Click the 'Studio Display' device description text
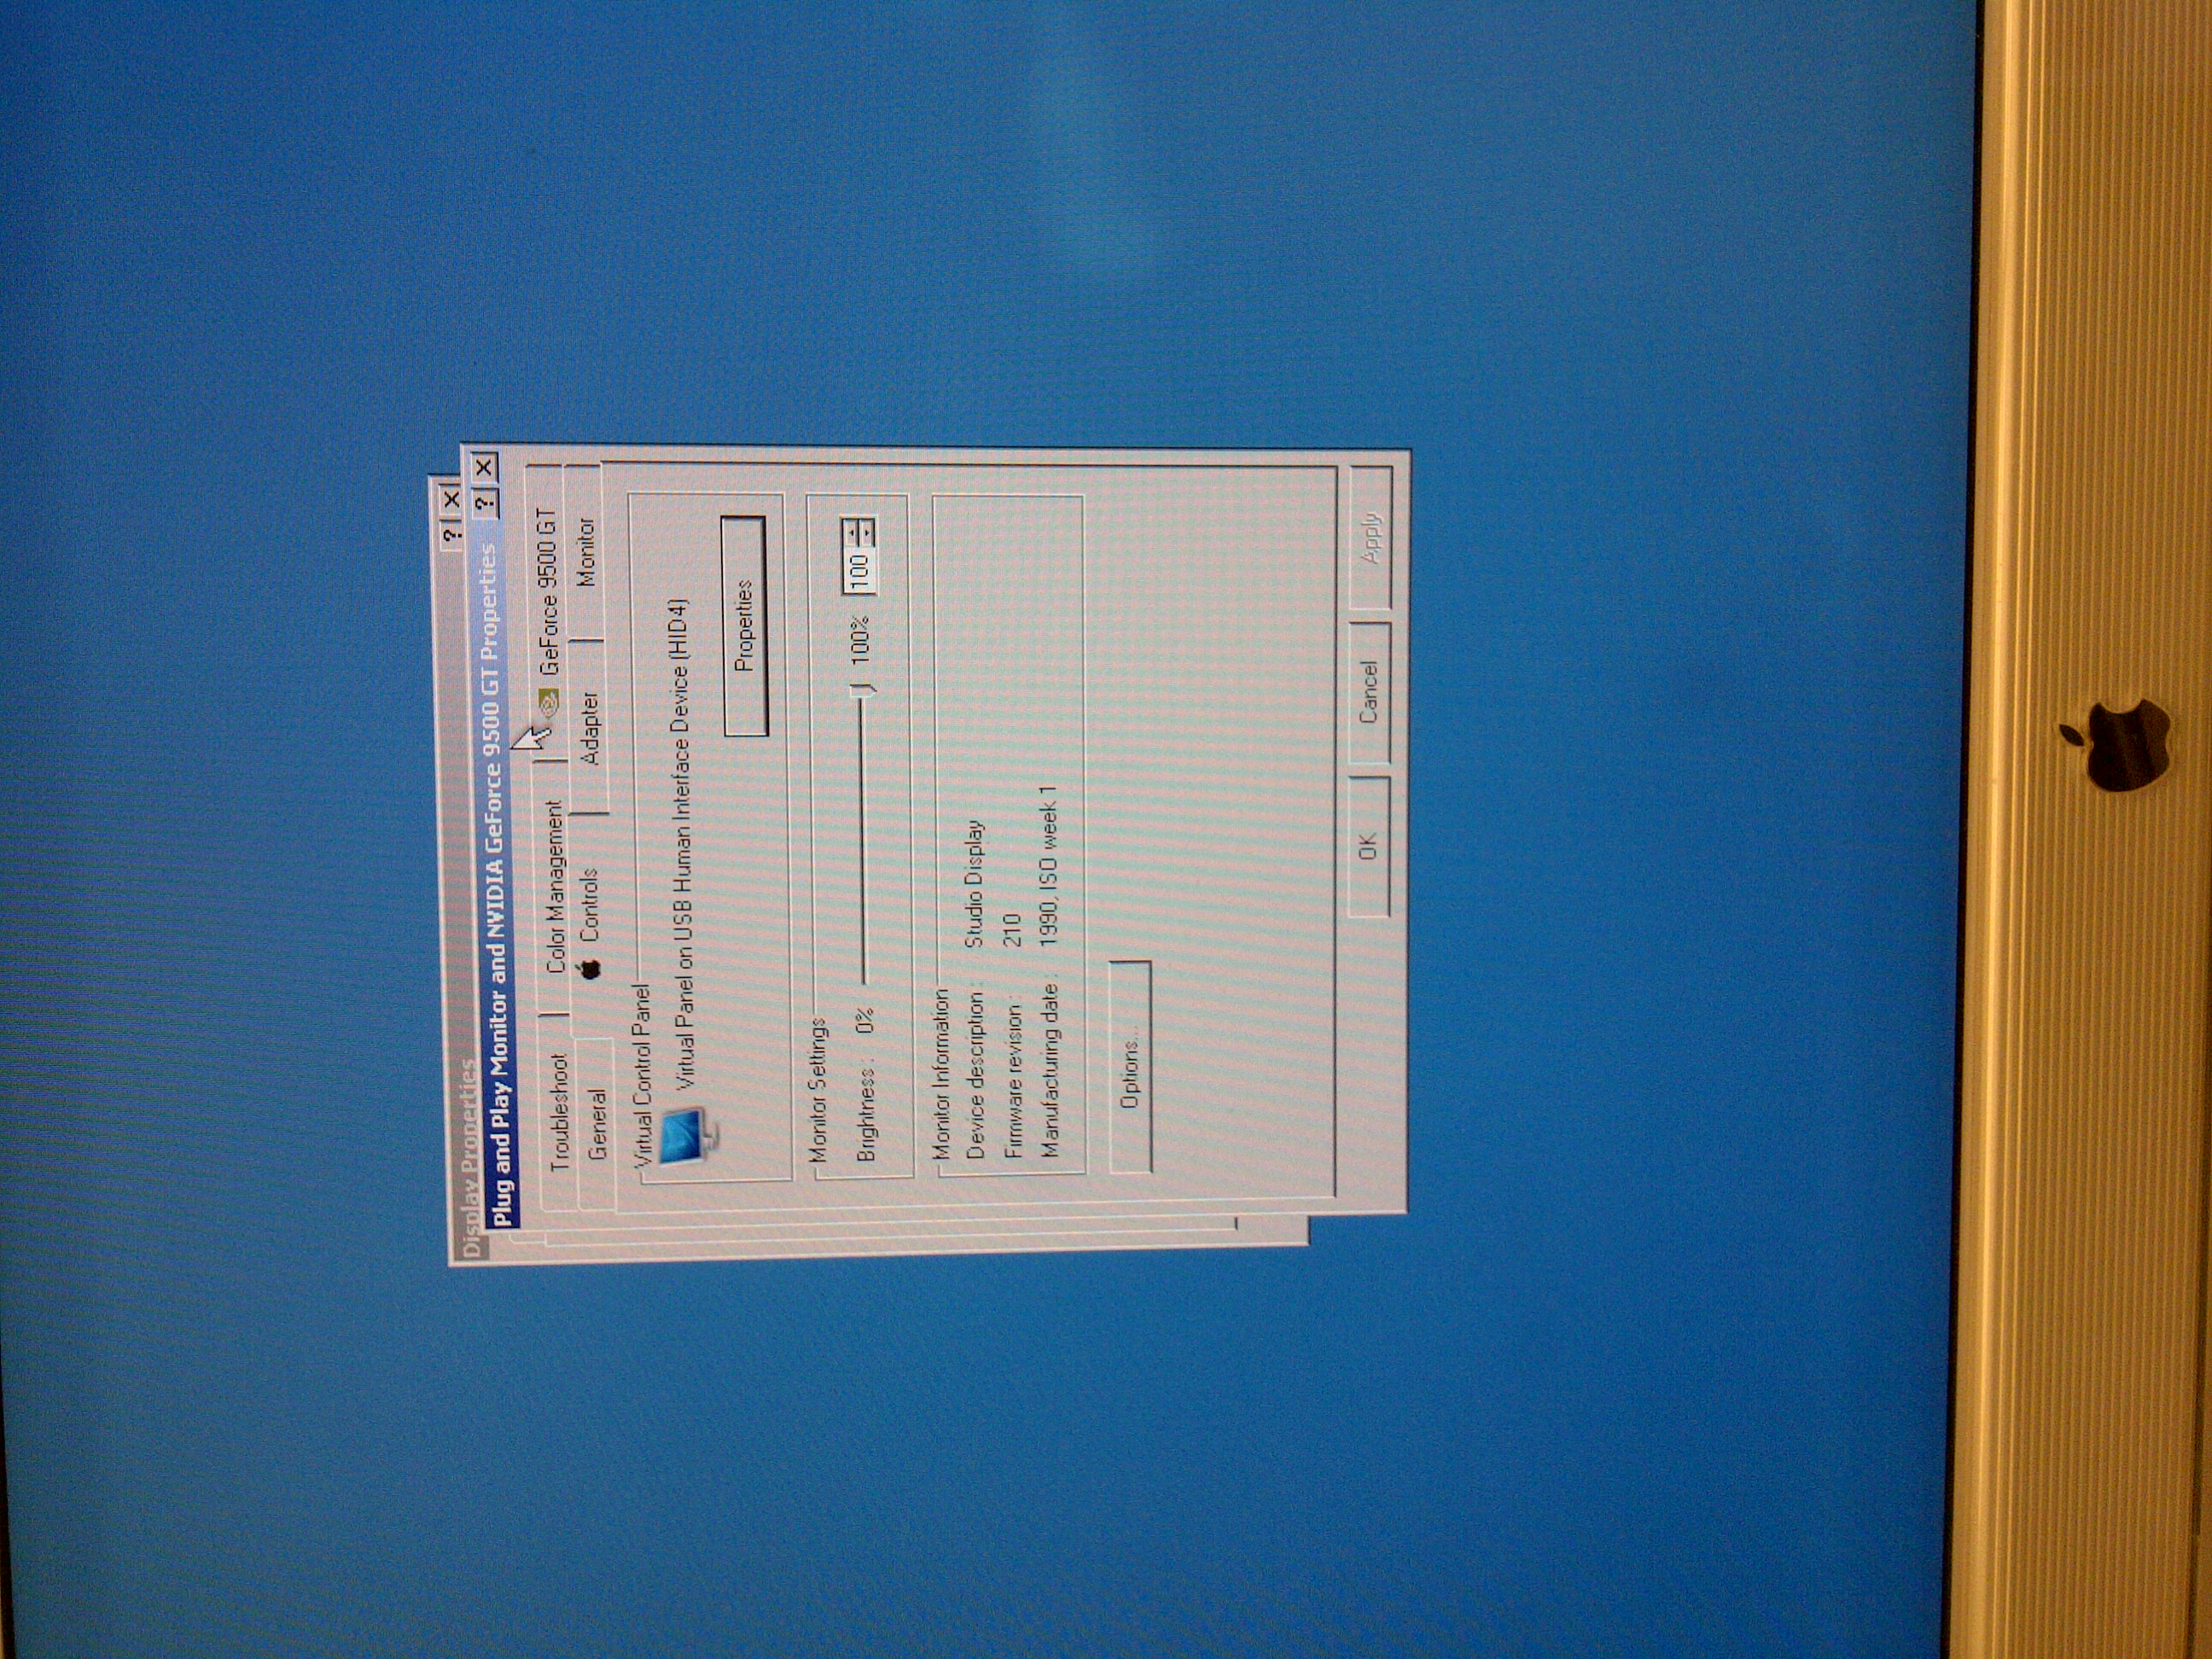Image resolution: width=2212 pixels, height=1659 pixels. coord(973,884)
